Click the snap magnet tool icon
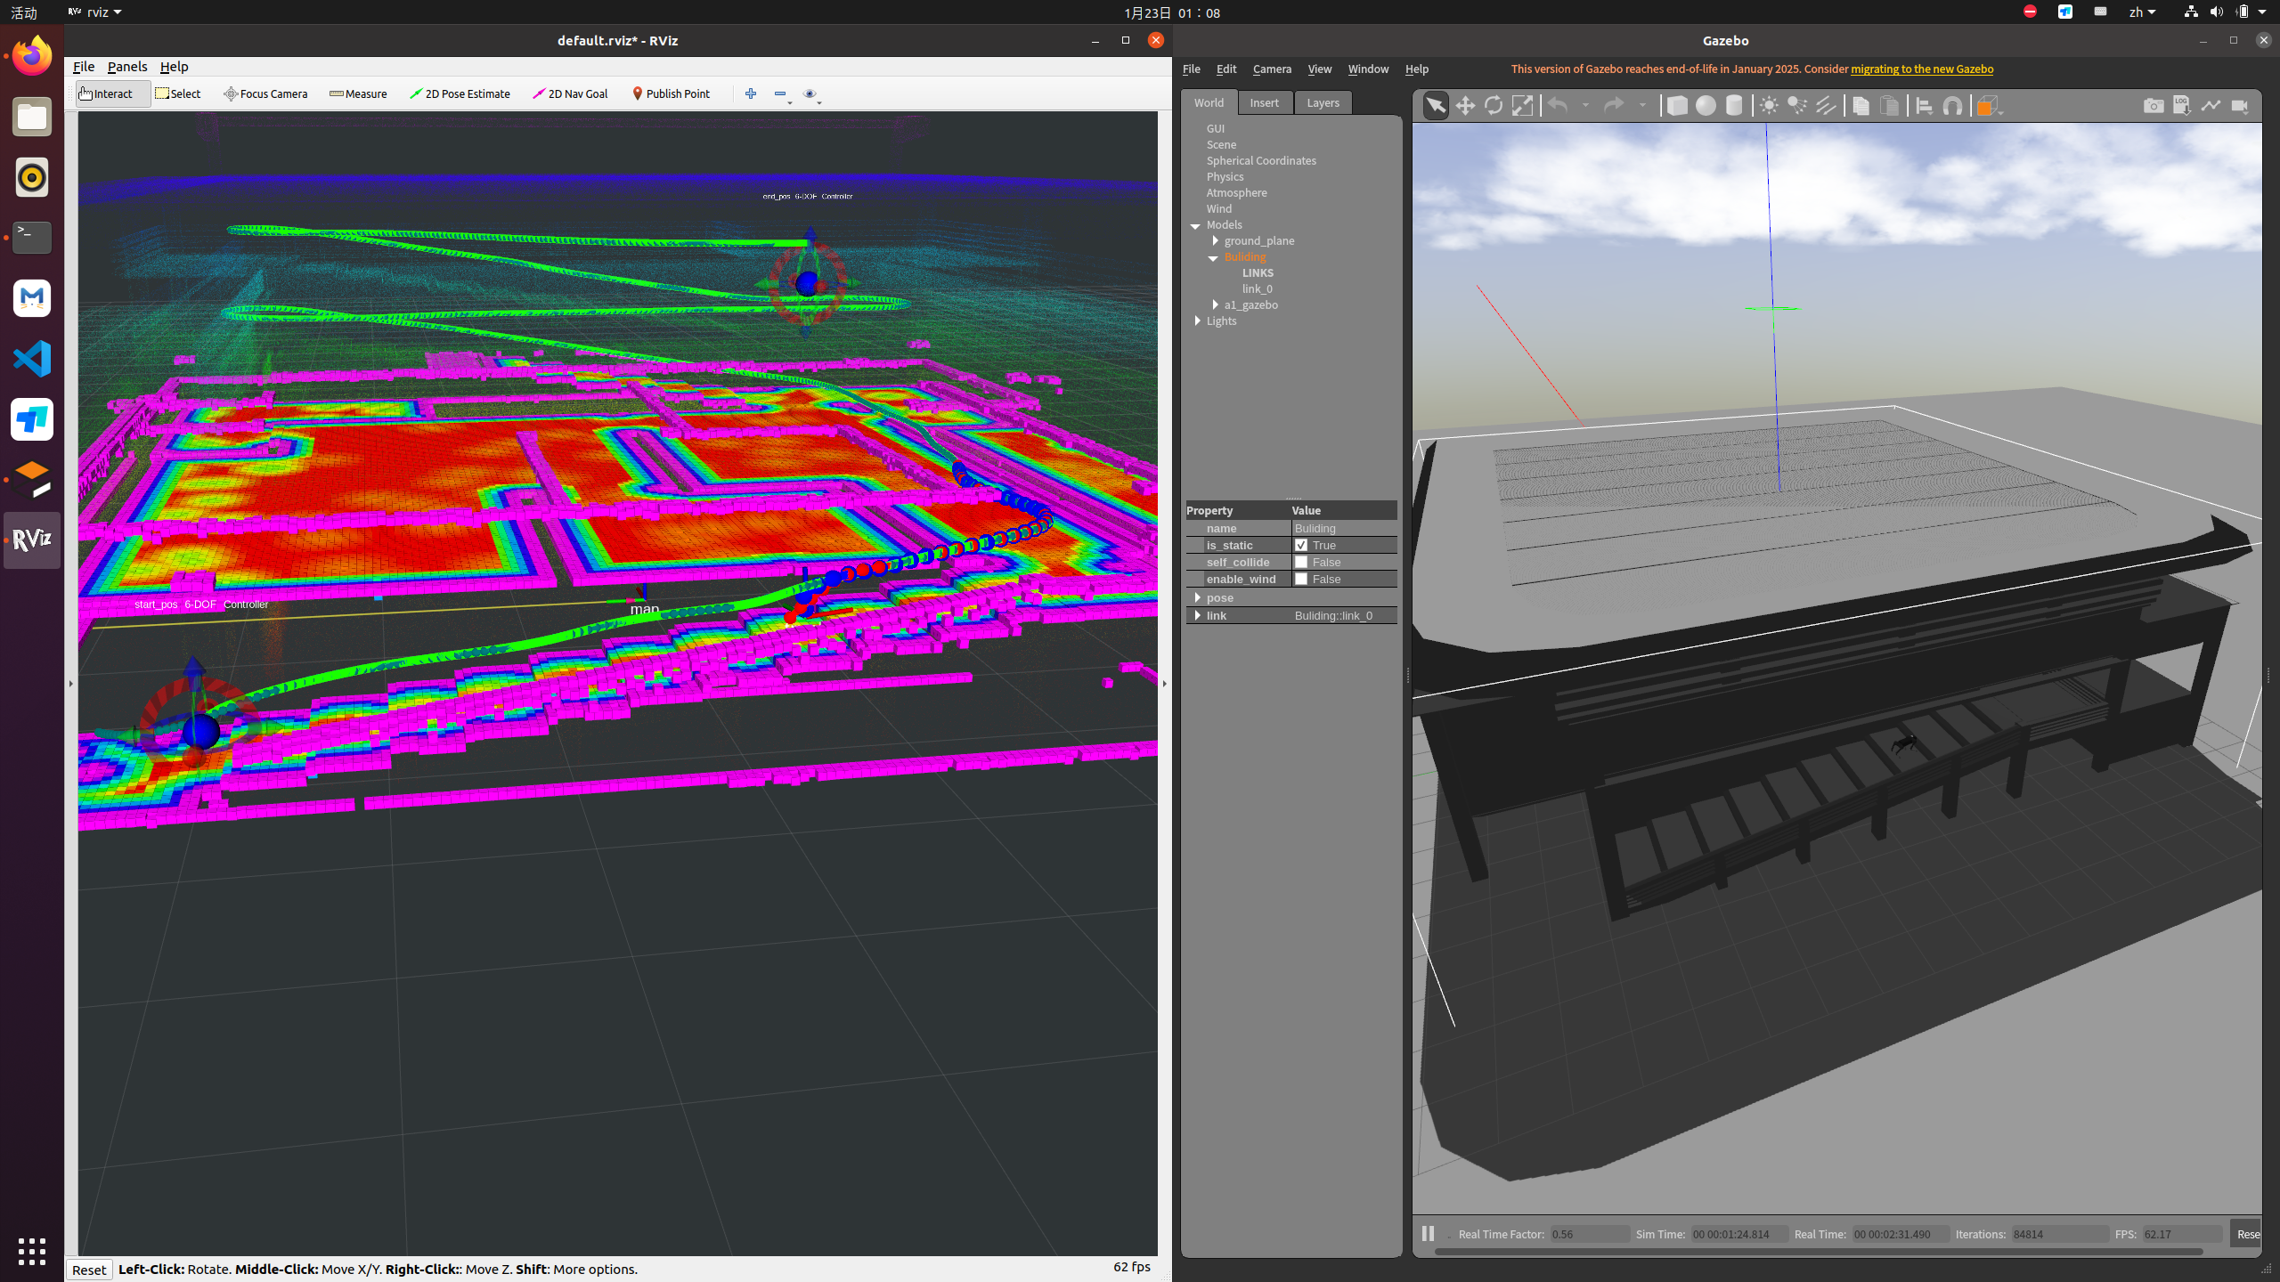 [x=1952, y=106]
